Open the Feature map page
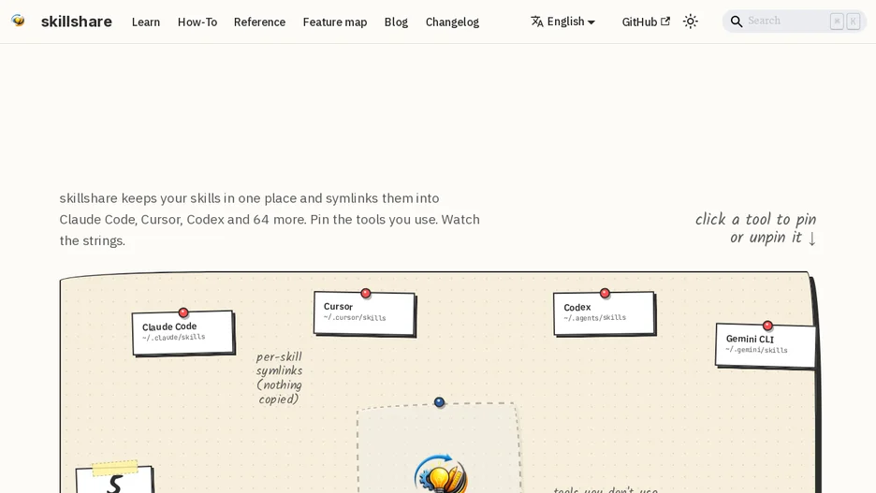 point(335,22)
